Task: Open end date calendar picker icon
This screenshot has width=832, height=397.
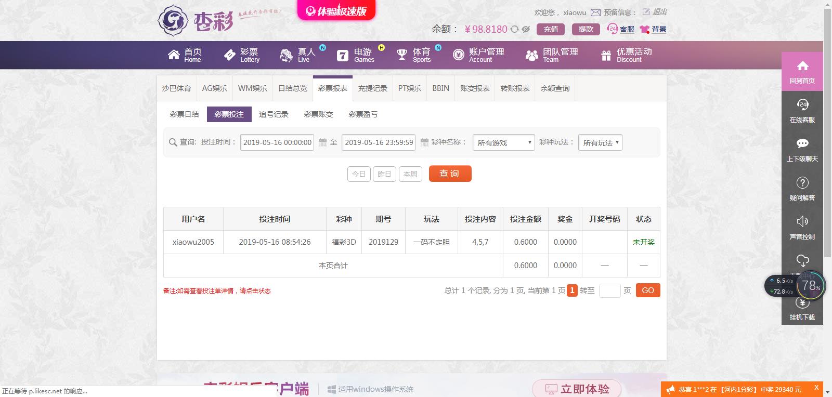Action: [x=424, y=142]
